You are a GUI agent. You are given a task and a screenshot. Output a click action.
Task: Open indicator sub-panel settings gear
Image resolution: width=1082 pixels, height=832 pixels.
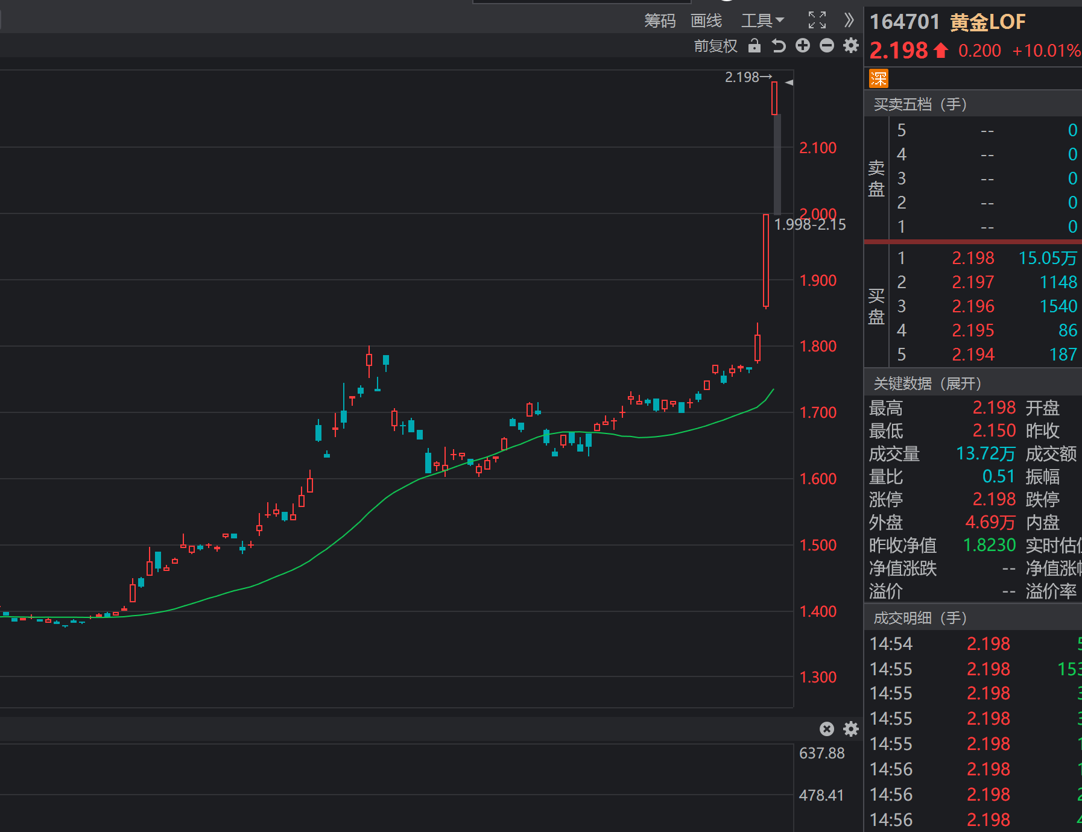click(851, 730)
